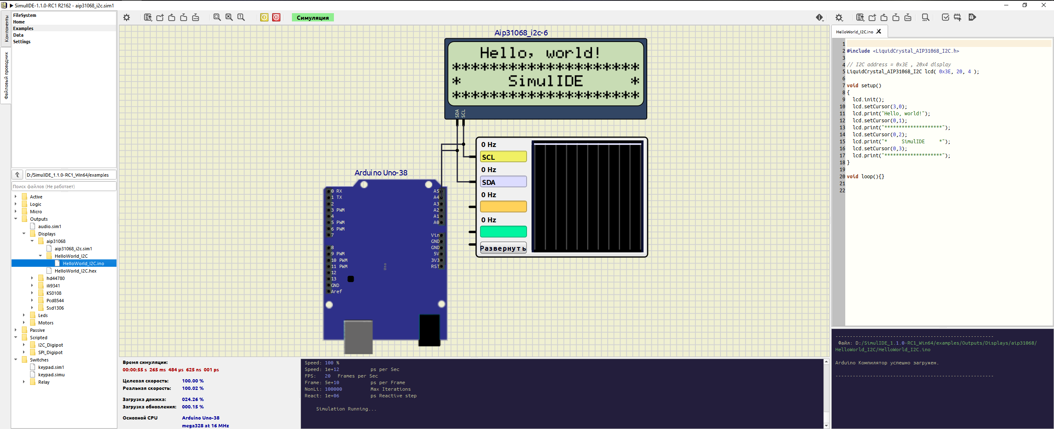Pause simulation with the red button

click(276, 17)
